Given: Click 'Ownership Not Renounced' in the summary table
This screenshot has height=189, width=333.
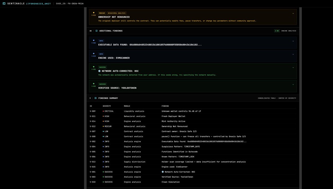Looking at the screenshot, I should (x=175, y=126).
